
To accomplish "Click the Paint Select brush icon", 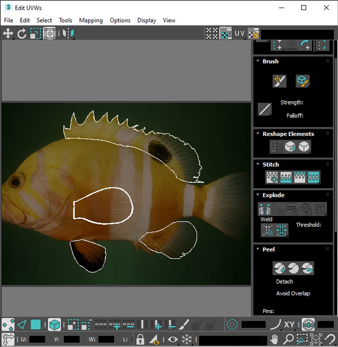I will point(184,325).
